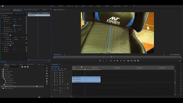Viewport: 183px width, 103px height.
Task: Reset the Color Balance (RGB) effect
Action: 26,43
